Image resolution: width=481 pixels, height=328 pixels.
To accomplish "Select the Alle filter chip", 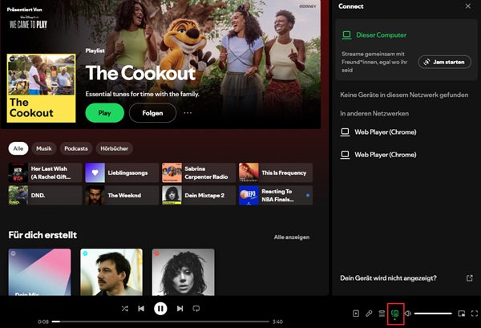I will 18,148.
